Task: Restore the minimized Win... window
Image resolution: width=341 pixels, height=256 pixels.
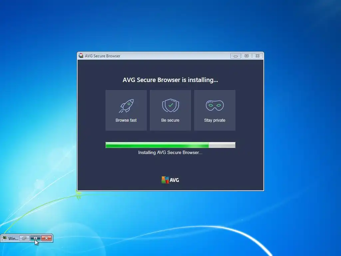Action: point(24,238)
